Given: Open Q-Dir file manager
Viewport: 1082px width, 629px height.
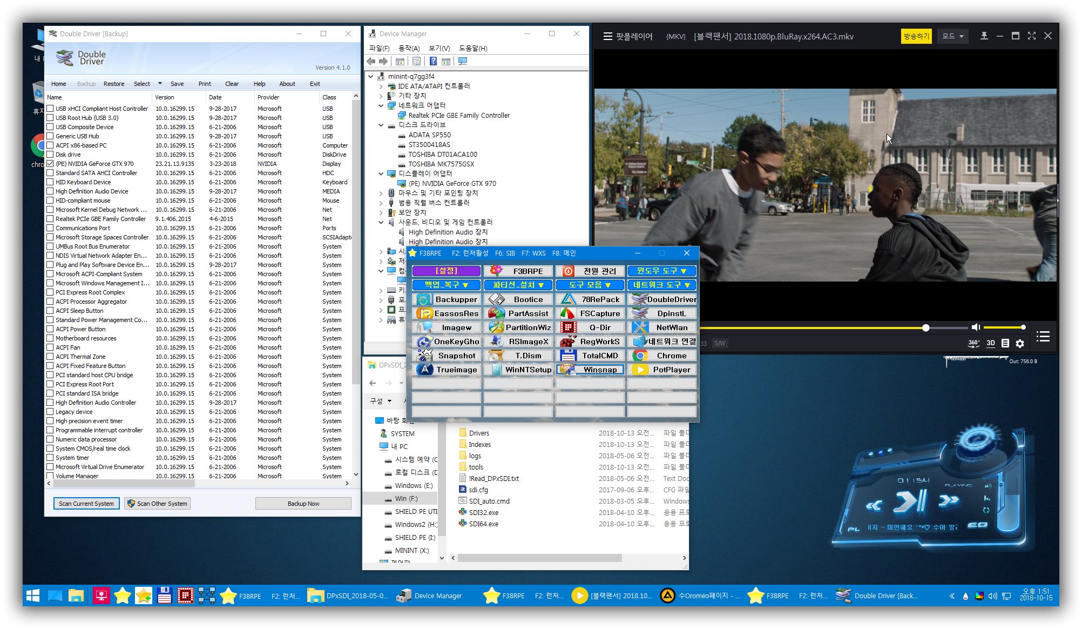Looking at the screenshot, I should 590,327.
